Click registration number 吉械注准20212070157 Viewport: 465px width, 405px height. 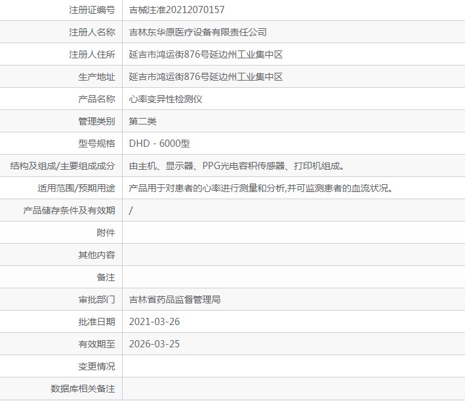tap(176, 10)
